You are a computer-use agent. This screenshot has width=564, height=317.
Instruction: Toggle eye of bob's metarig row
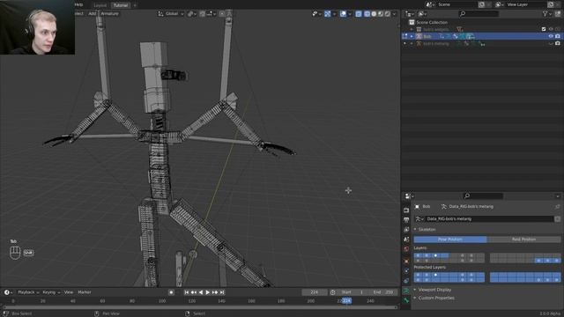pyautogui.click(x=551, y=43)
